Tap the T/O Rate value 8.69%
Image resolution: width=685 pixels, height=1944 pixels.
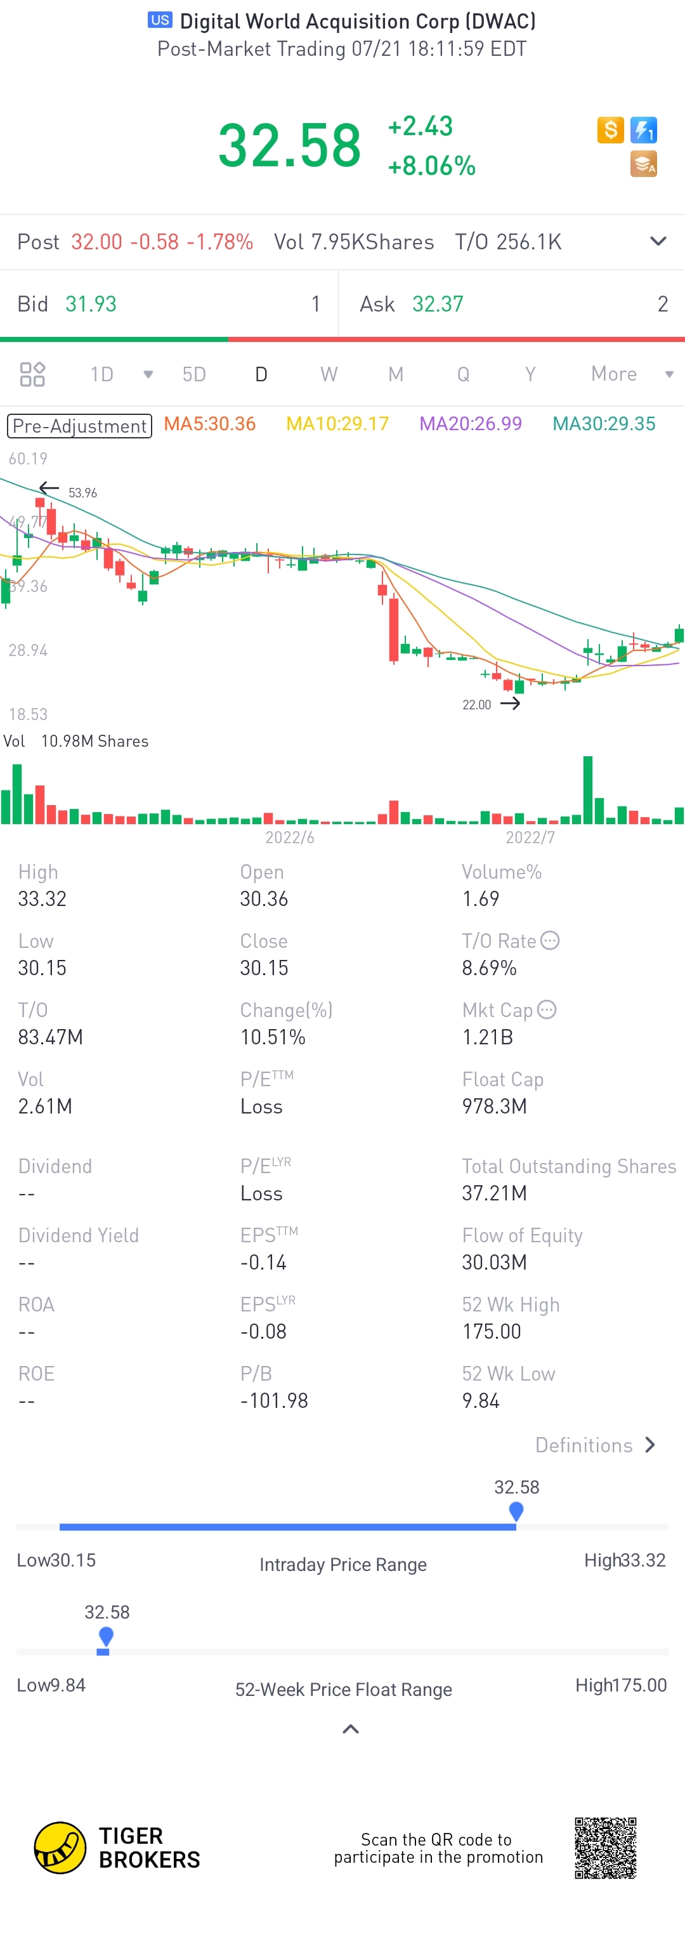pyautogui.click(x=489, y=968)
